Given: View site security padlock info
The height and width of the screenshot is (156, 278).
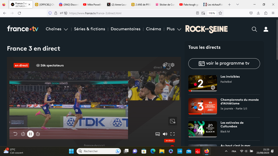Looking at the screenshot, I should coord(56,13).
